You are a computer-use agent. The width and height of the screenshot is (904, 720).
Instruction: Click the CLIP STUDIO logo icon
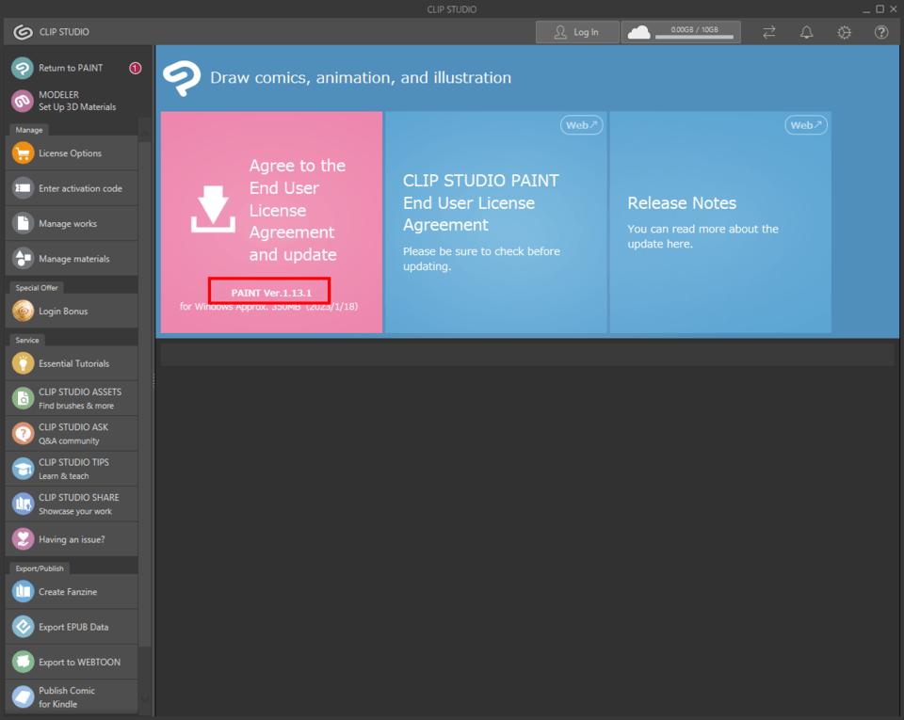(x=23, y=32)
